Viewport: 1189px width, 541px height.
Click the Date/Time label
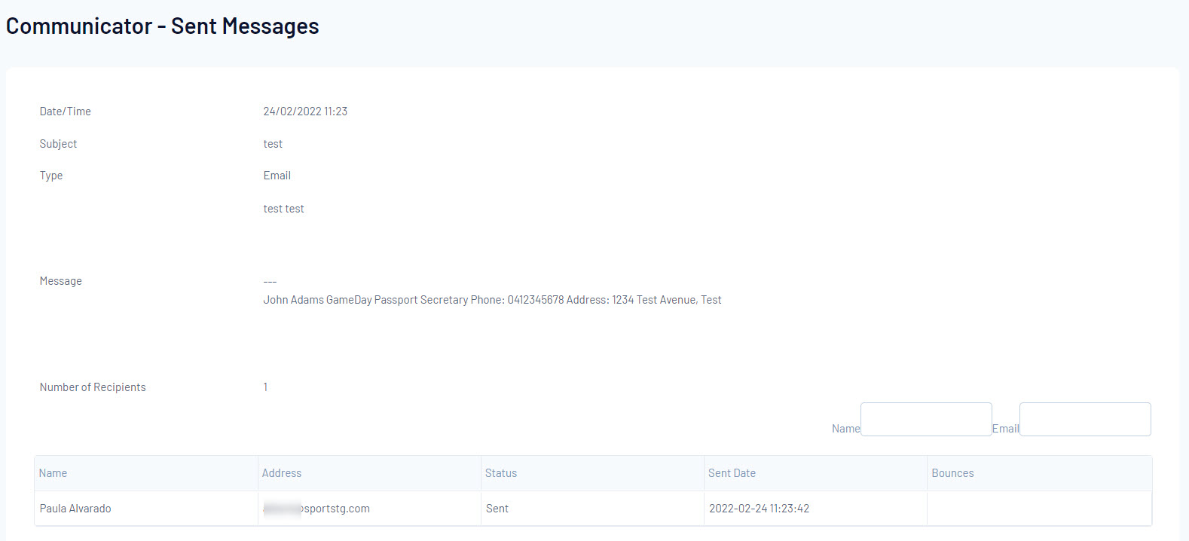[x=66, y=112]
